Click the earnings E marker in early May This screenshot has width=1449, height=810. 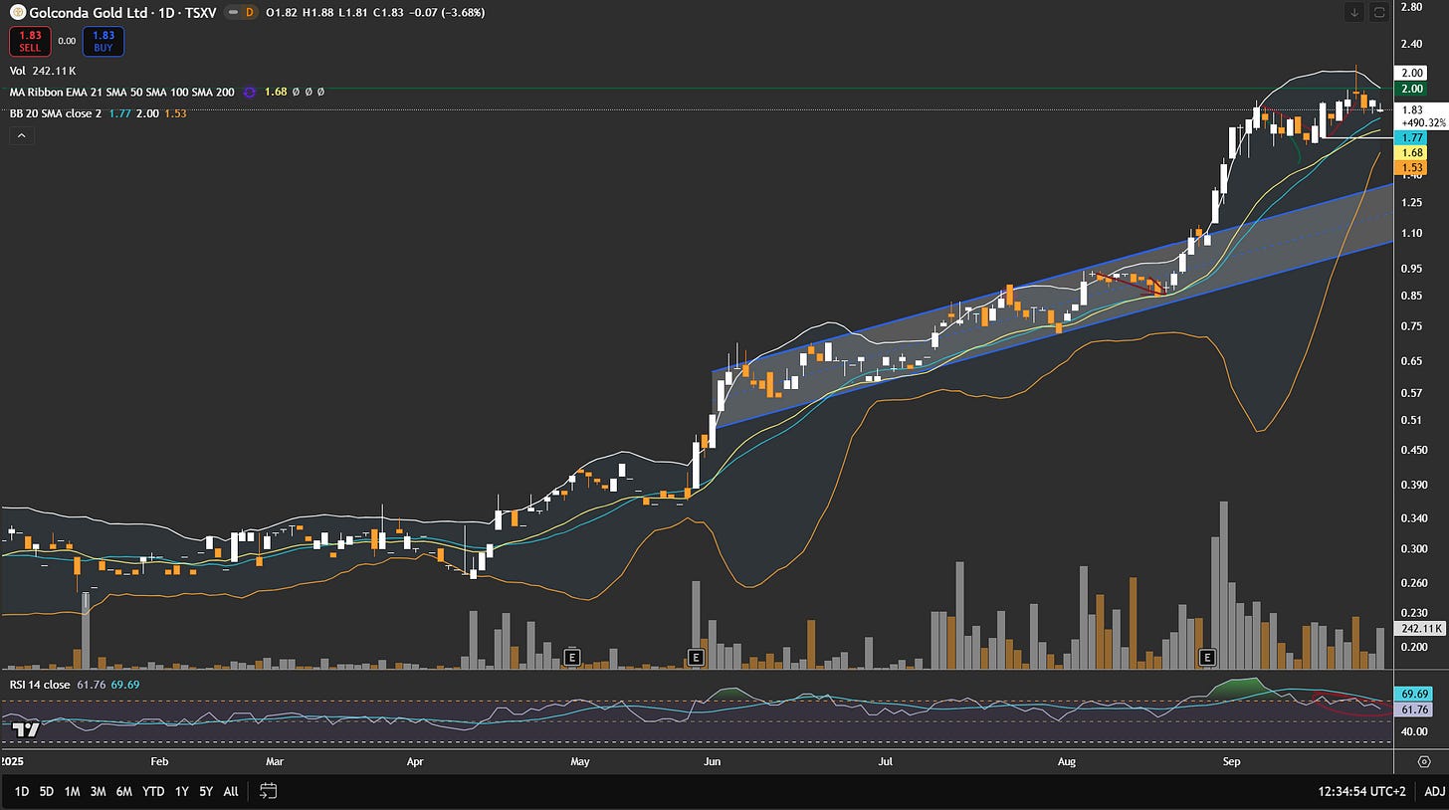(x=571, y=657)
